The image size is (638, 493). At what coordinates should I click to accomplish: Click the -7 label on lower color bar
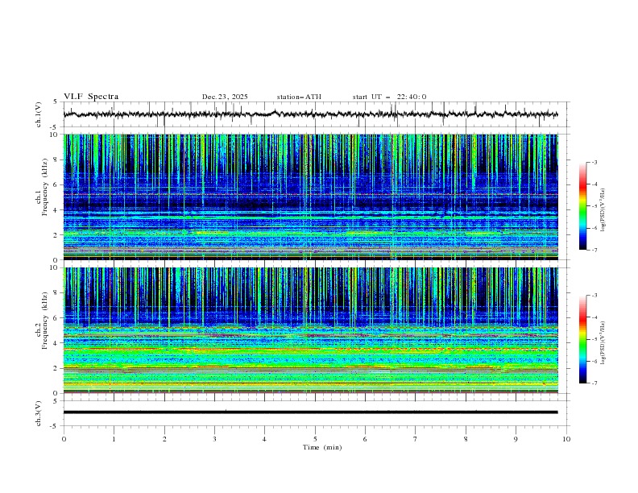point(594,383)
